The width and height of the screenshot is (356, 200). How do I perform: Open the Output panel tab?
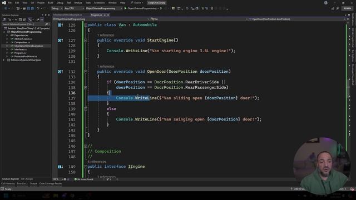pyautogui.click(x=33, y=184)
